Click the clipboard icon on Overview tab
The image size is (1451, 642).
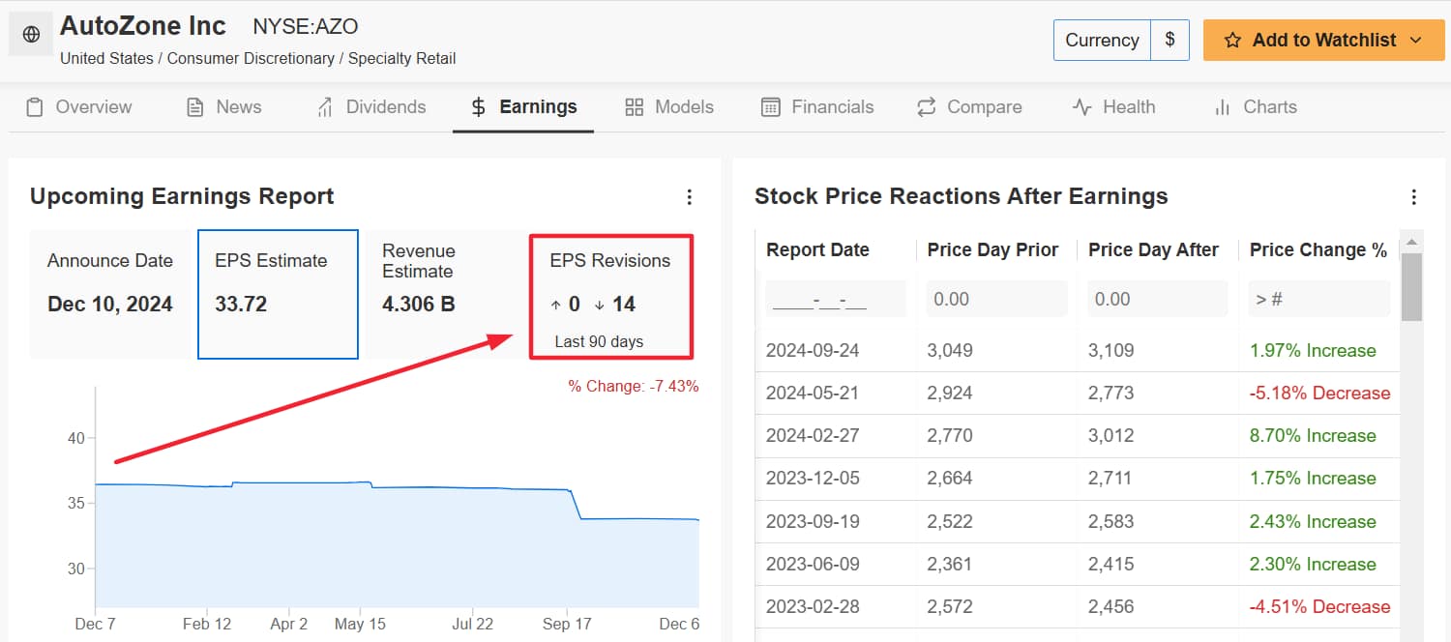tap(35, 107)
